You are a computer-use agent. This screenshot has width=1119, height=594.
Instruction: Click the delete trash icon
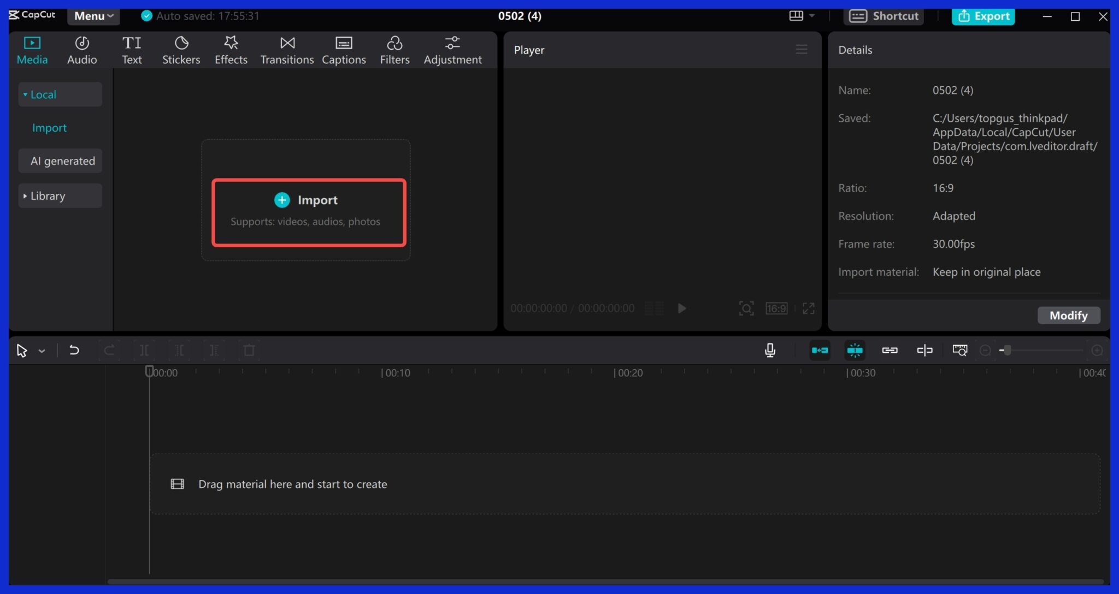pos(249,351)
